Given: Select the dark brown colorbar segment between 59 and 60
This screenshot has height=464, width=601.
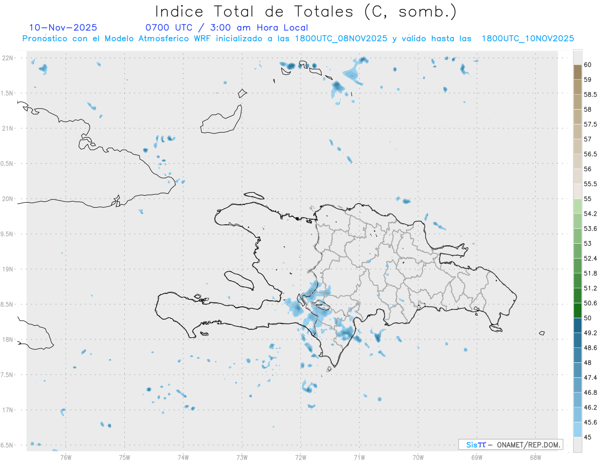Looking at the screenshot, I should (x=577, y=72).
